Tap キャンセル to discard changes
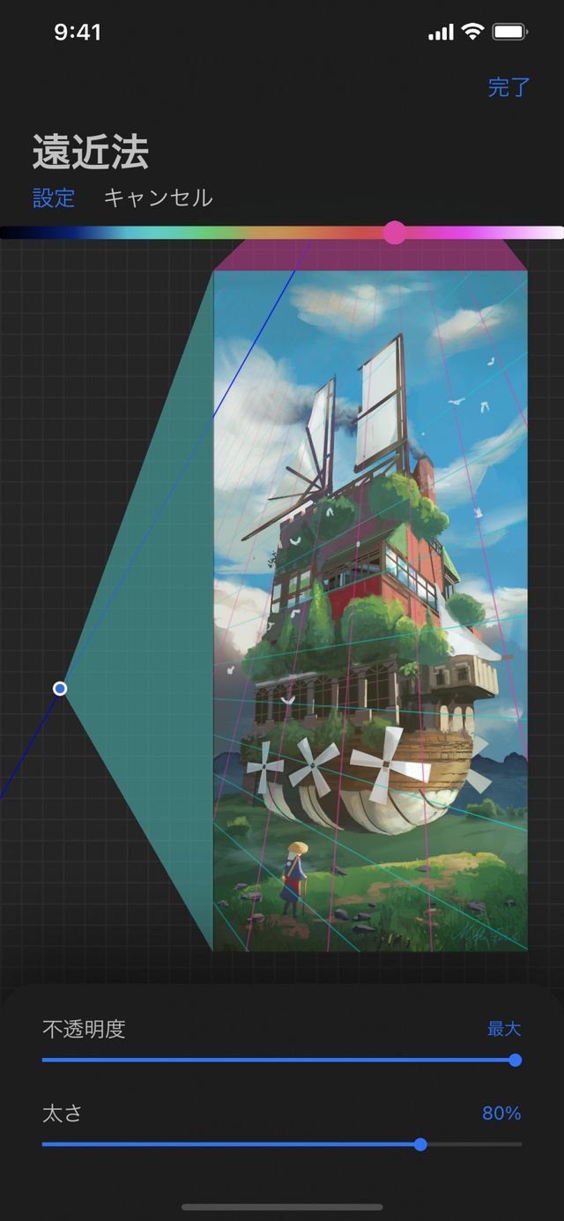 (x=159, y=197)
